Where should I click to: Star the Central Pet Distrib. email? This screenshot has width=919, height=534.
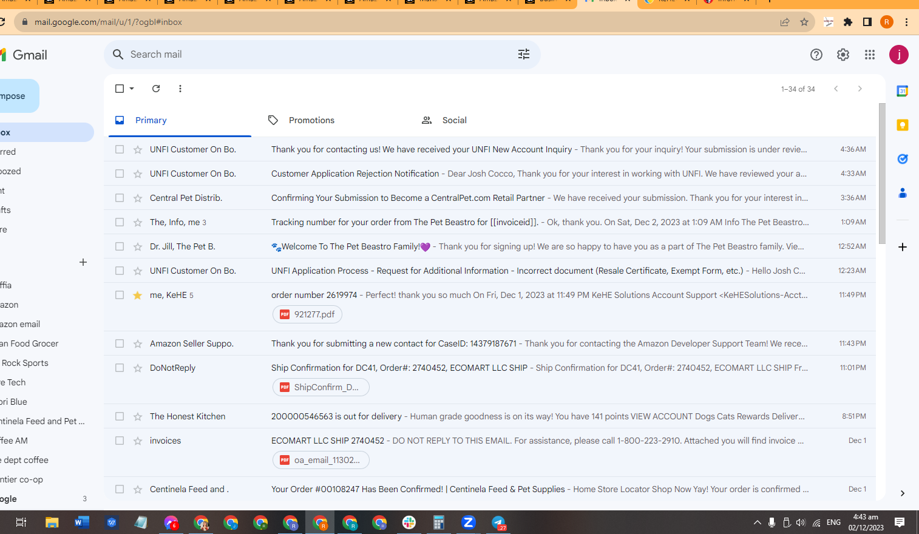[x=138, y=198]
